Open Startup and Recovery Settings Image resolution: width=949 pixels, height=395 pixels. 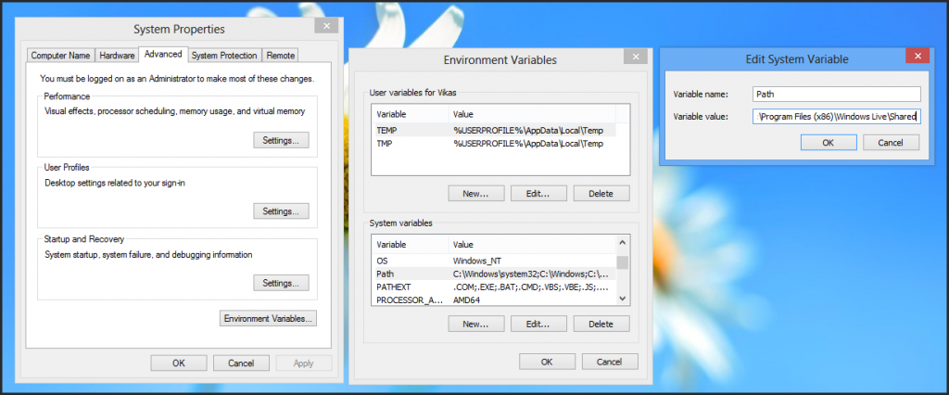[x=281, y=283]
